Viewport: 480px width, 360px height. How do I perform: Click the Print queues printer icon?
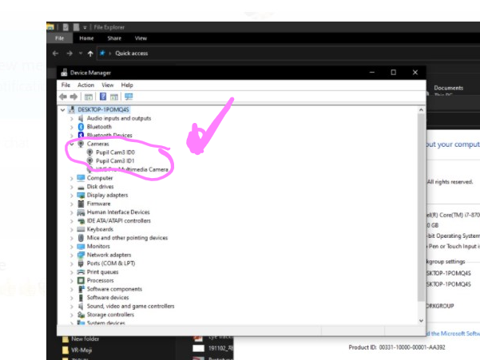(81, 272)
